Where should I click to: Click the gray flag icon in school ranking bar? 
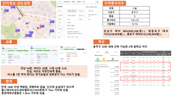coord(113,59)
